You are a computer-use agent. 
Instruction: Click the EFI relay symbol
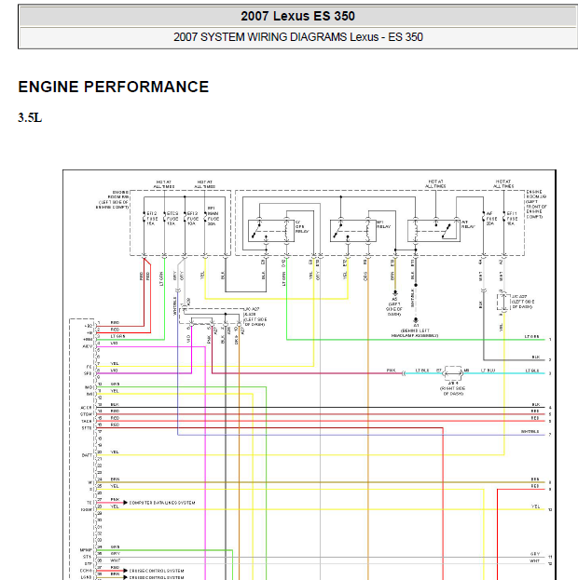point(353,231)
